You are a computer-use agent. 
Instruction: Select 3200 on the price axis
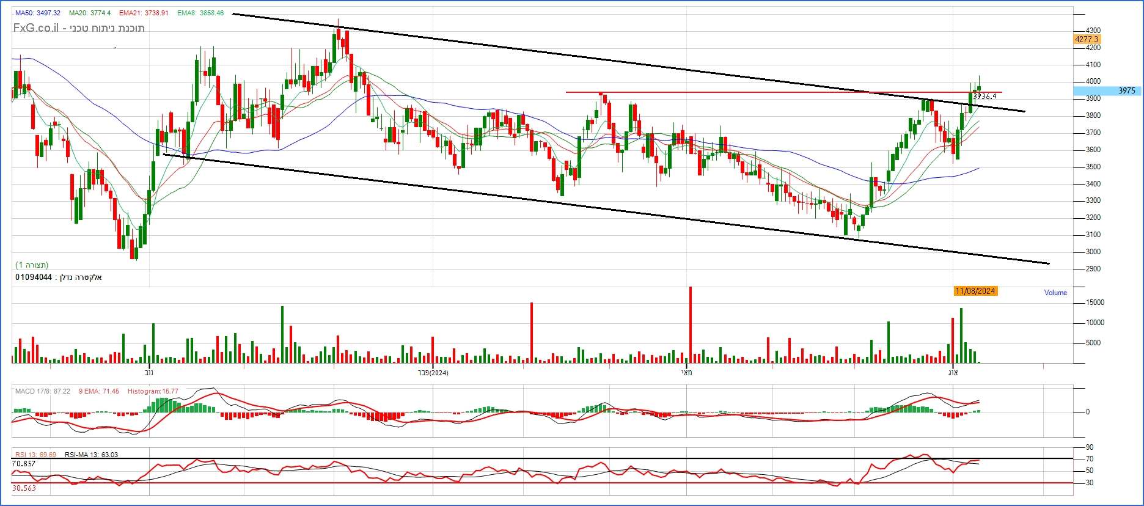coord(1094,218)
